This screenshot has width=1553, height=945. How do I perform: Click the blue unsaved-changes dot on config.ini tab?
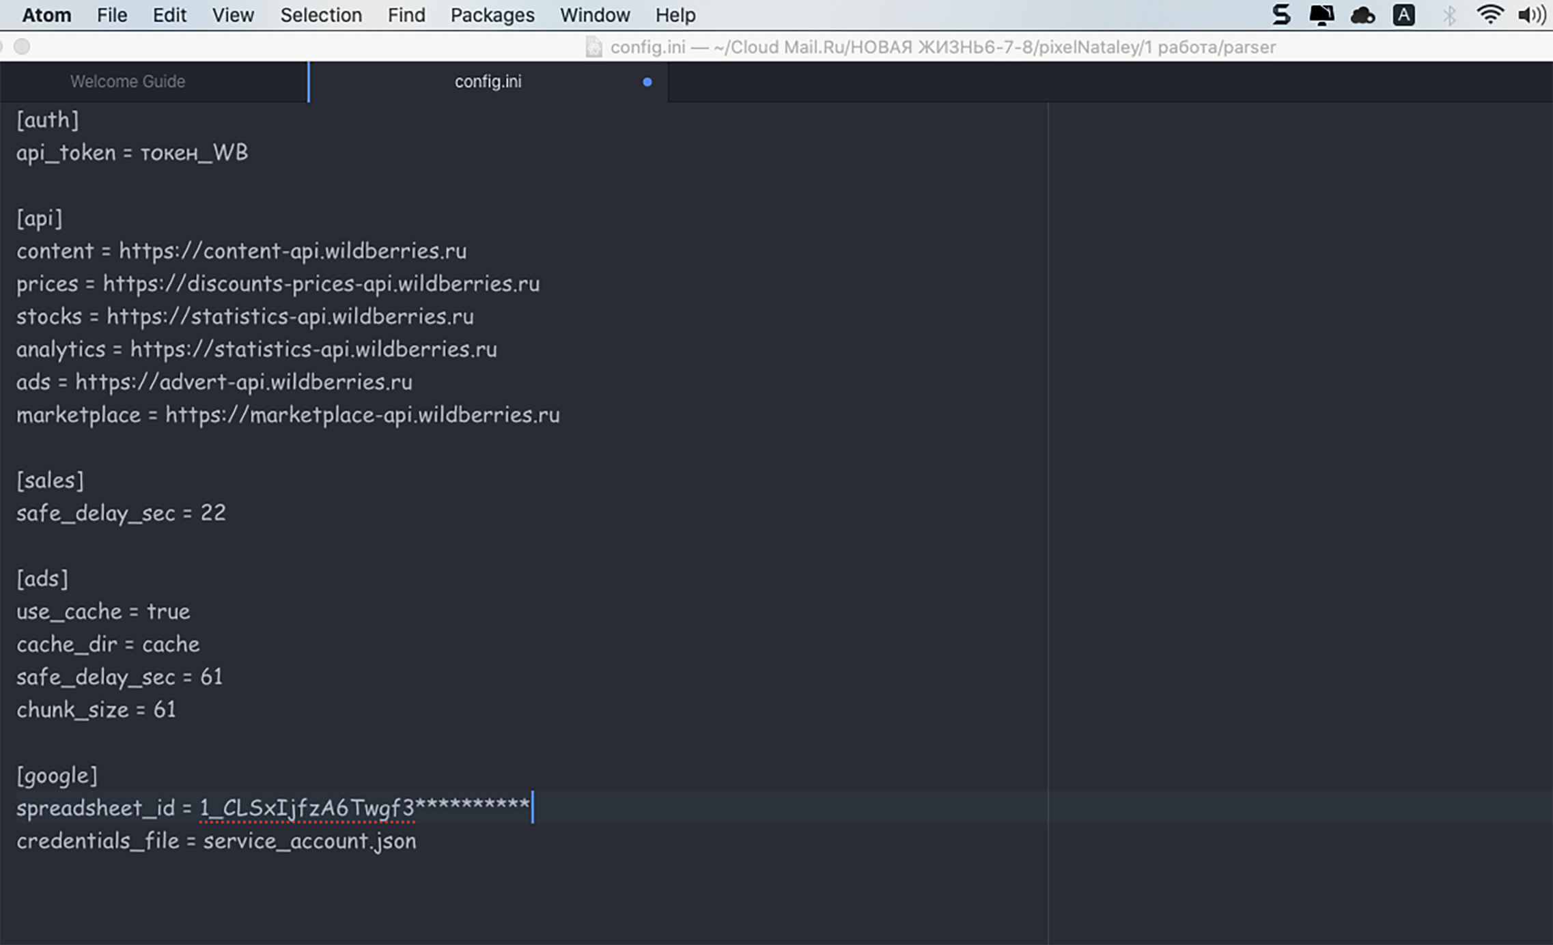pos(647,82)
